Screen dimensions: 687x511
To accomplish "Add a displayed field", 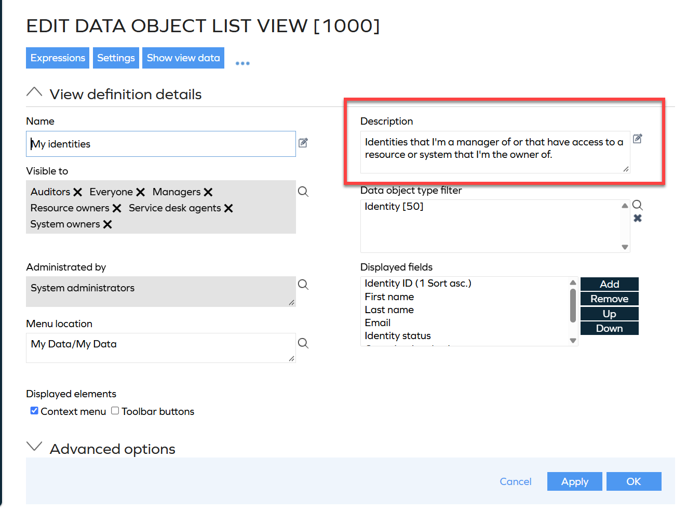I will tap(610, 284).
